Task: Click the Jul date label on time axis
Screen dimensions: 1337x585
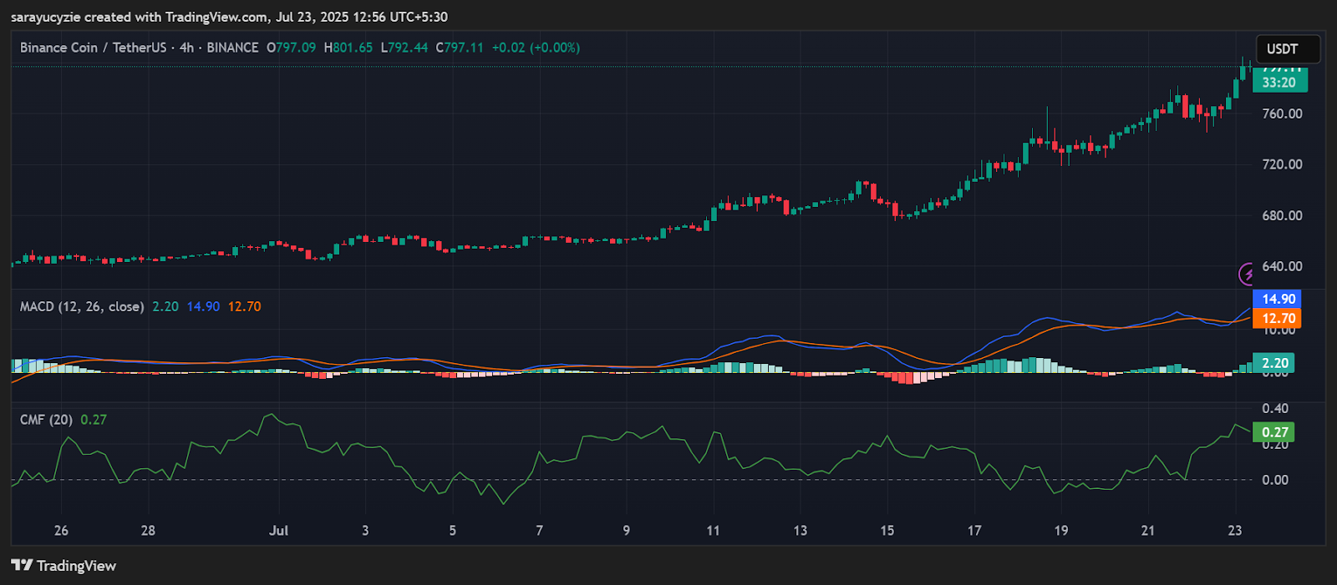Action: (278, 531)
